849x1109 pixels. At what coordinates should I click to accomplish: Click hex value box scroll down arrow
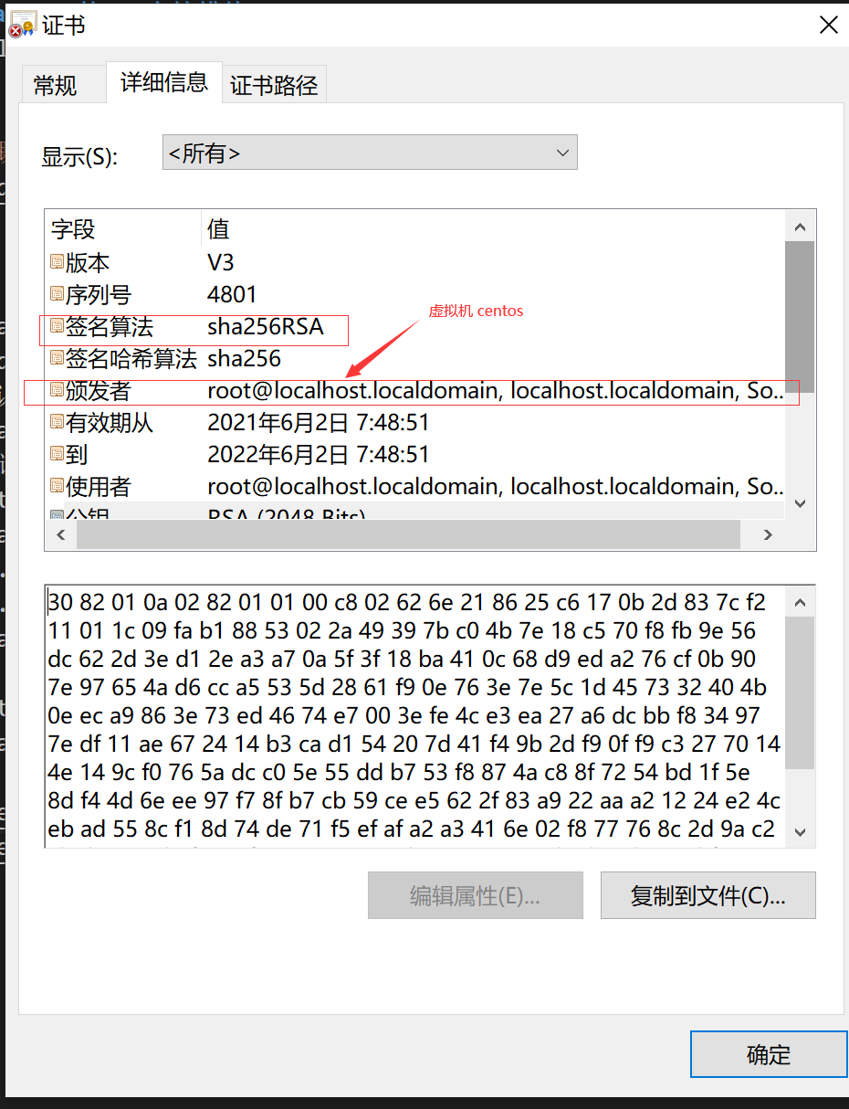pos(800,832)
